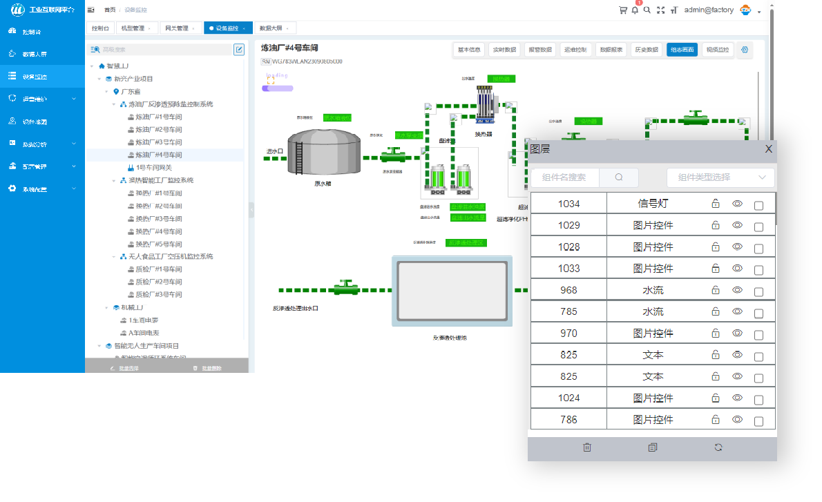Open the notification bell icon
The image size is (822, 502).
635,10
